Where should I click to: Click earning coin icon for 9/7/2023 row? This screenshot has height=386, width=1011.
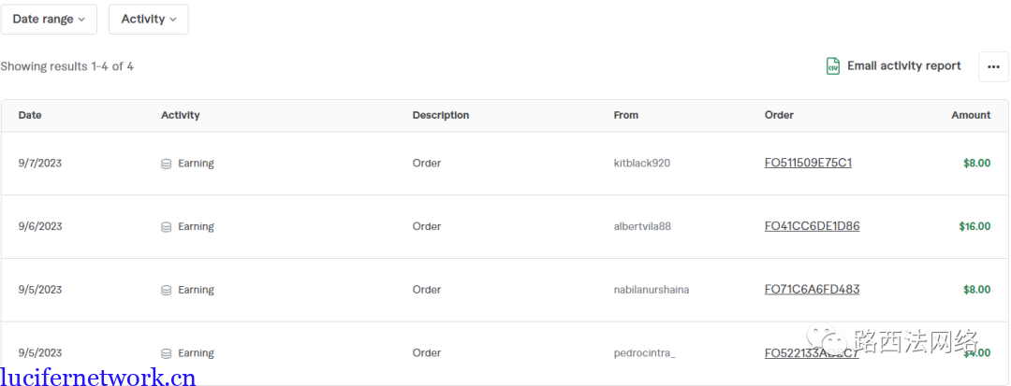click(x=167, y=164)
